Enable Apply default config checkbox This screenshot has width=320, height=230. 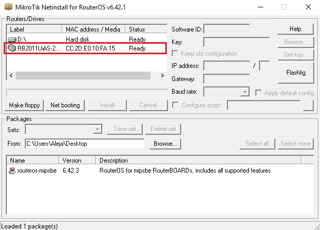[258, 93]
